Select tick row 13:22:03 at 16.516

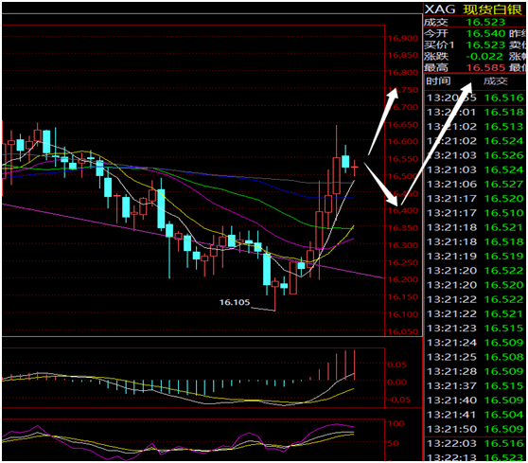tap(475, 443)
